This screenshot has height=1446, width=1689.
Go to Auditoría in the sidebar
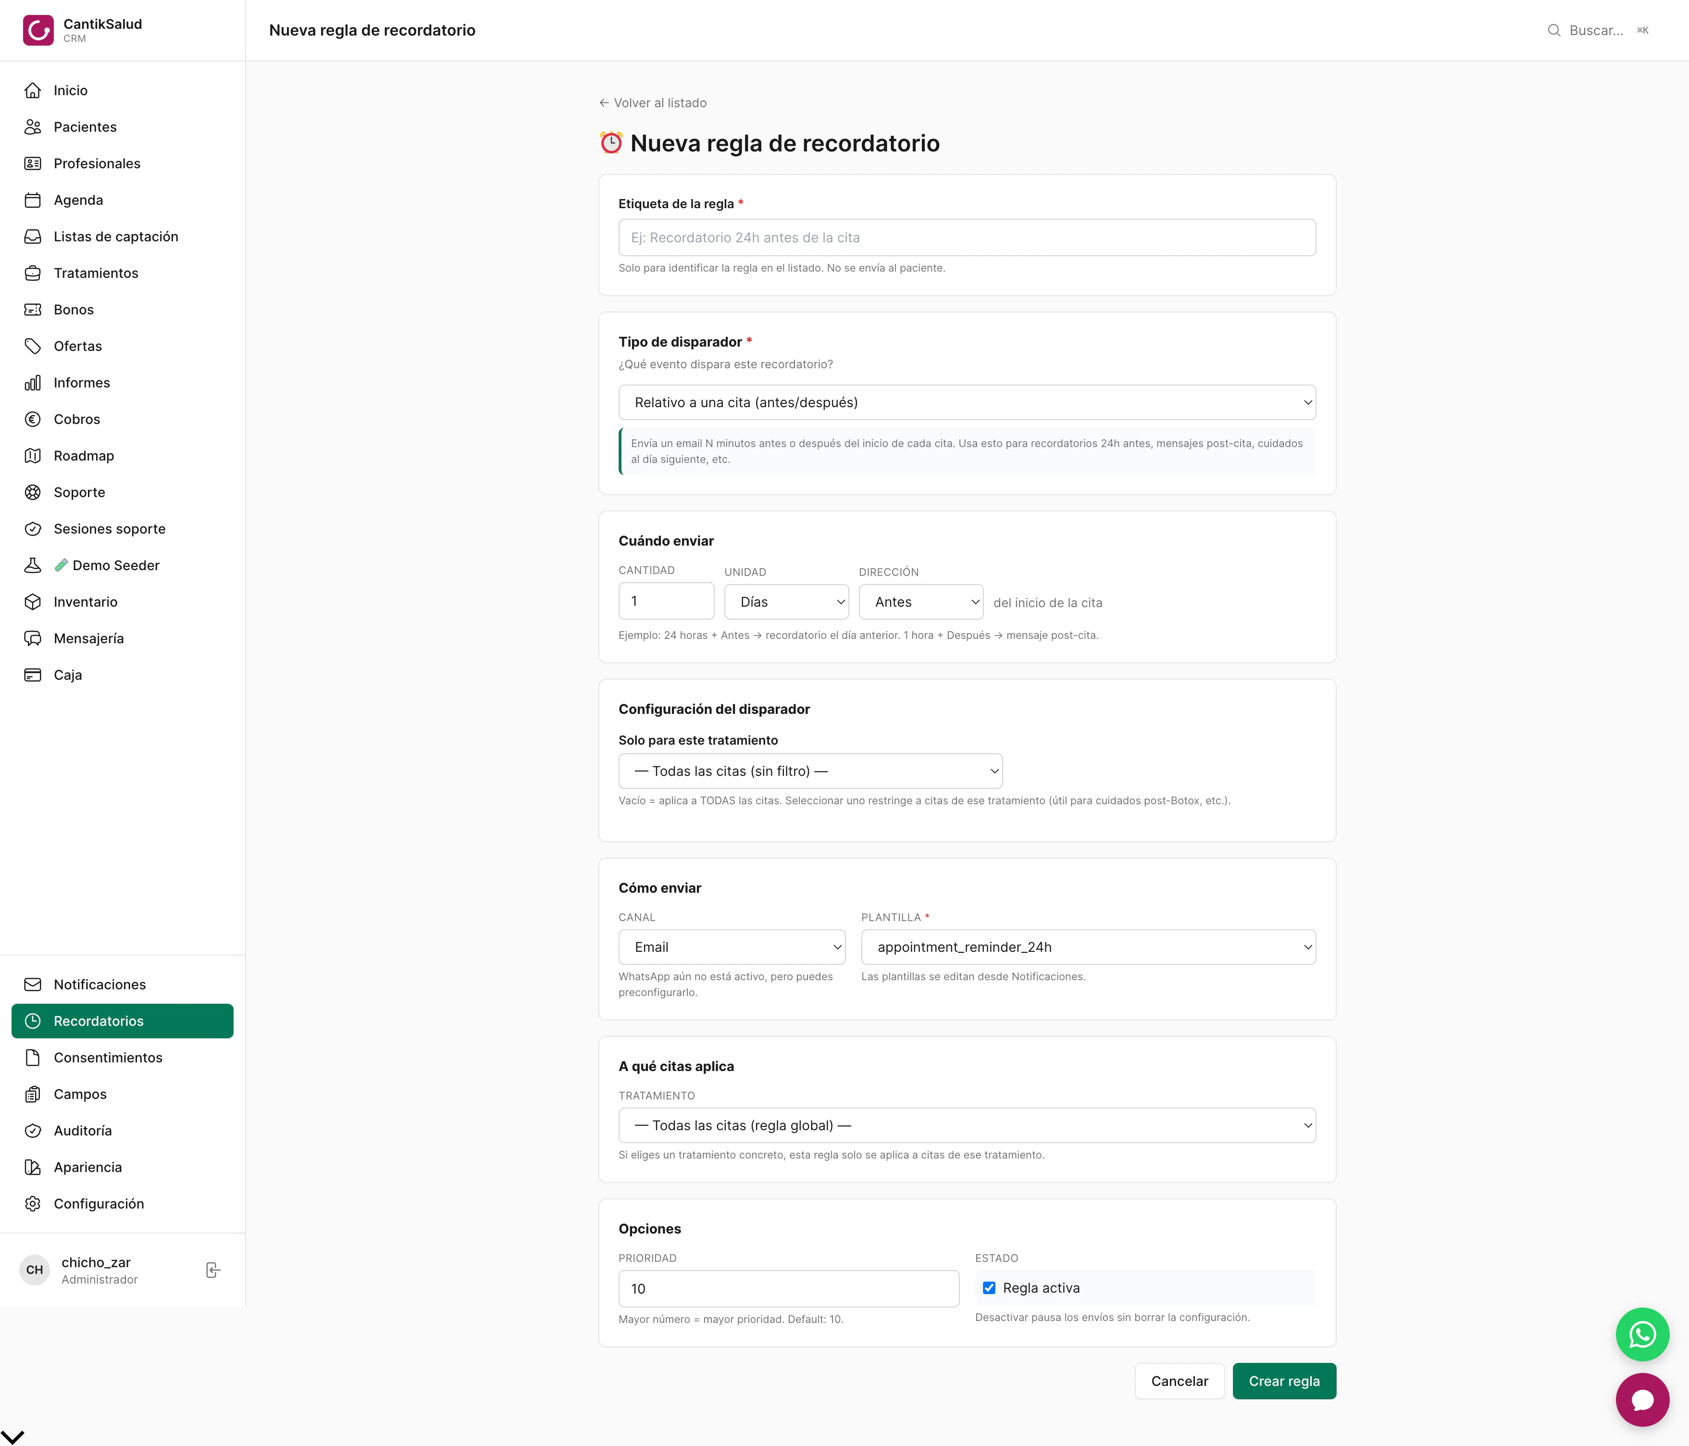pos(122,1131)
